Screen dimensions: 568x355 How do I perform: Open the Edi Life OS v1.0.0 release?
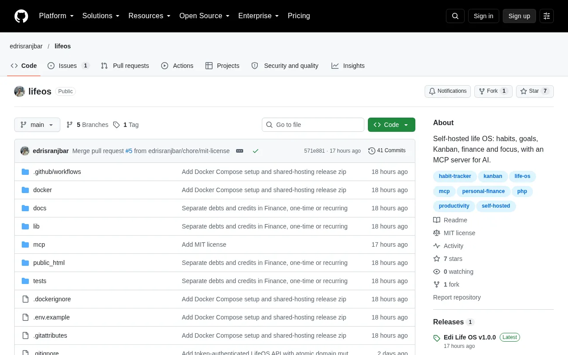[x=470, y=337]
